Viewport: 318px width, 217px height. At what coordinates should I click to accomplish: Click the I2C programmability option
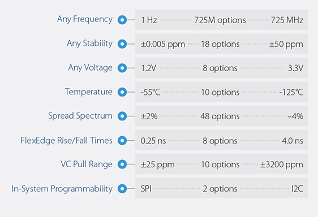(x=297, y=189)
